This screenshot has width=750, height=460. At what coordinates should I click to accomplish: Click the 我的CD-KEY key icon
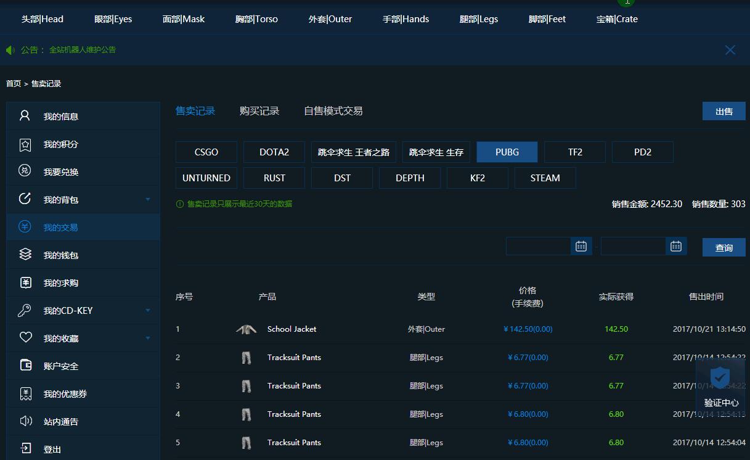pyautogui.click(x=25, y=310)
